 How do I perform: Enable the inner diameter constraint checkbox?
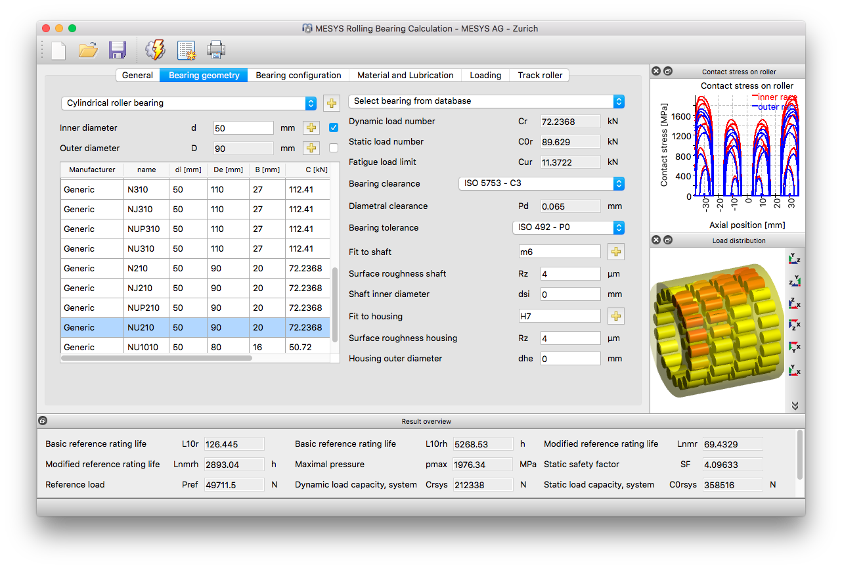(333, 127)
